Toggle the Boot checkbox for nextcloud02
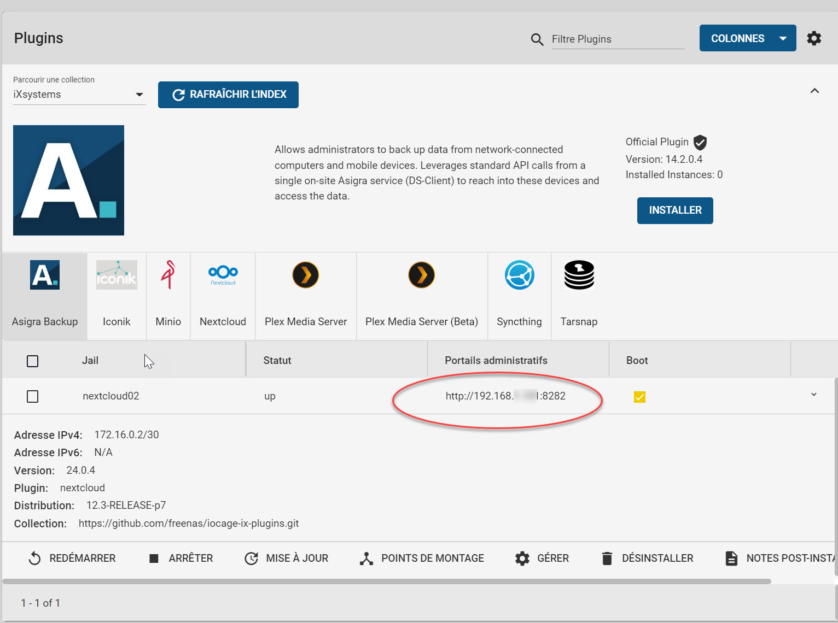This screenshot has width=838, height=623. coord(639,397)
